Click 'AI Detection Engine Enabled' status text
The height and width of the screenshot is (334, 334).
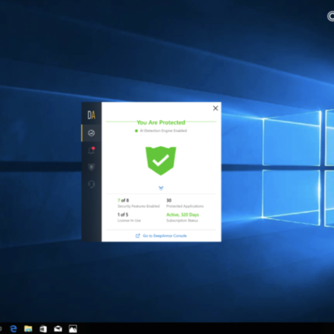tap(163, 131)
